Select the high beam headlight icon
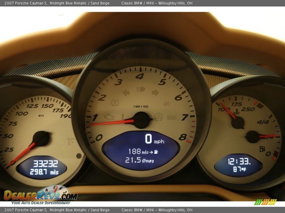Viewport: 285px width, 213px height. [140, 89]
